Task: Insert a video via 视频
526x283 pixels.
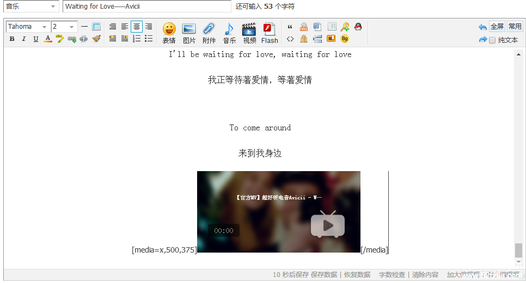Action: click(249, 33)
